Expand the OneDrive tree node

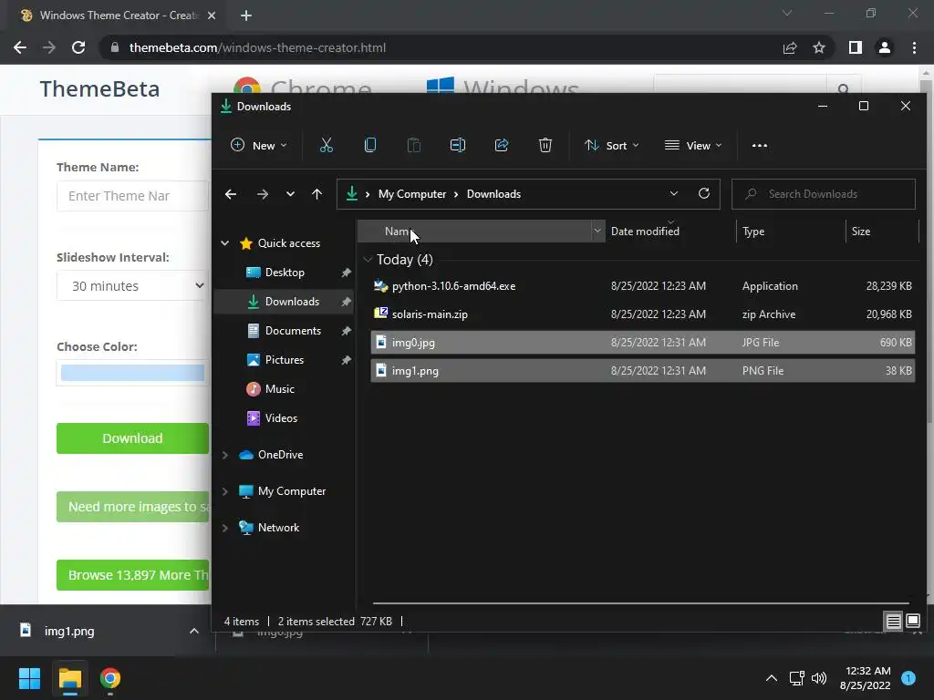pyautogui.click(x=225, y=455)
